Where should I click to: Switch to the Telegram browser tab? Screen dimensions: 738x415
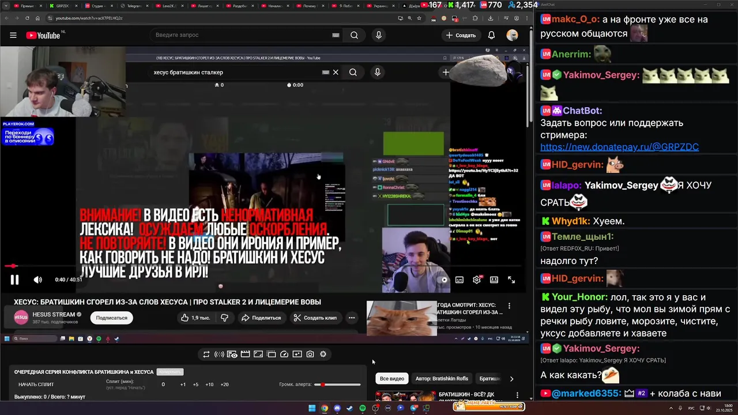tap(134, 6)
